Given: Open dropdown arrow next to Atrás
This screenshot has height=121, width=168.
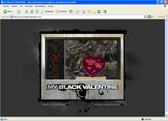Looking at the screenshot, I should [14, 11].
